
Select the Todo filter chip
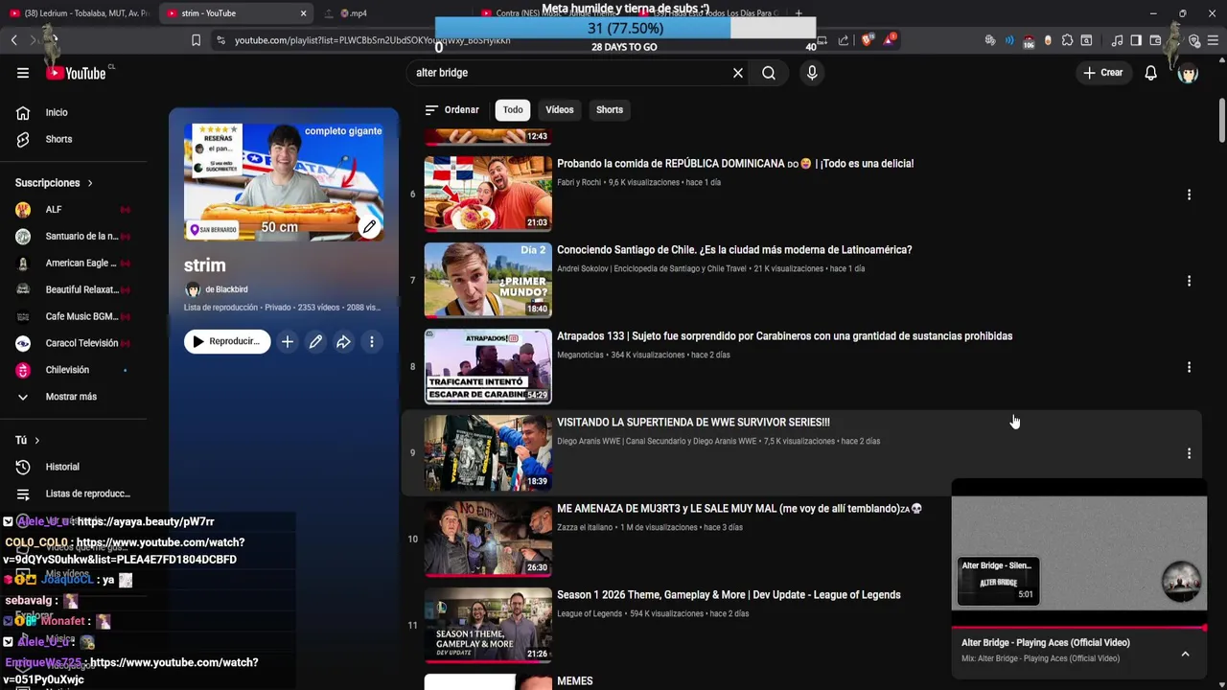(x=513, y=109)
